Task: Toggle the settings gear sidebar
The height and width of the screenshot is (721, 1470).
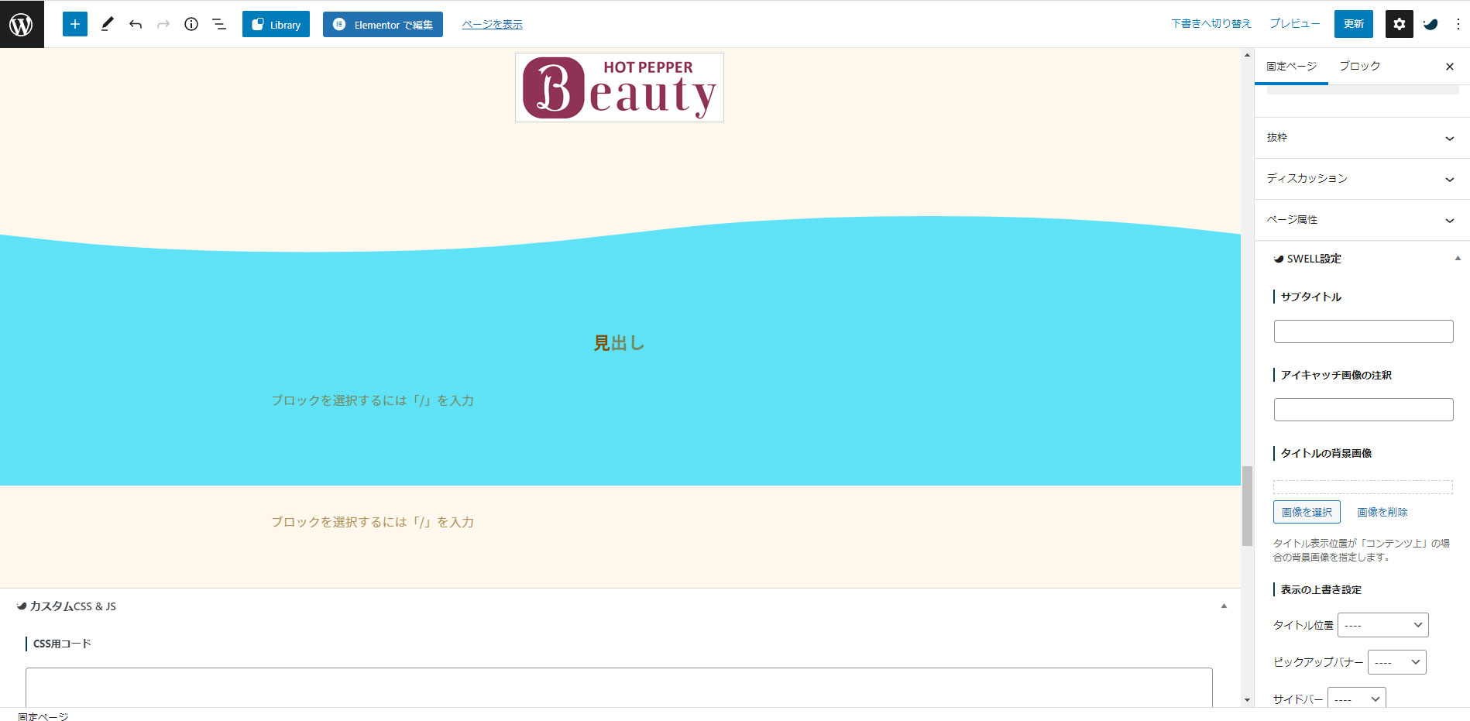Action: tap(1400, 24)
